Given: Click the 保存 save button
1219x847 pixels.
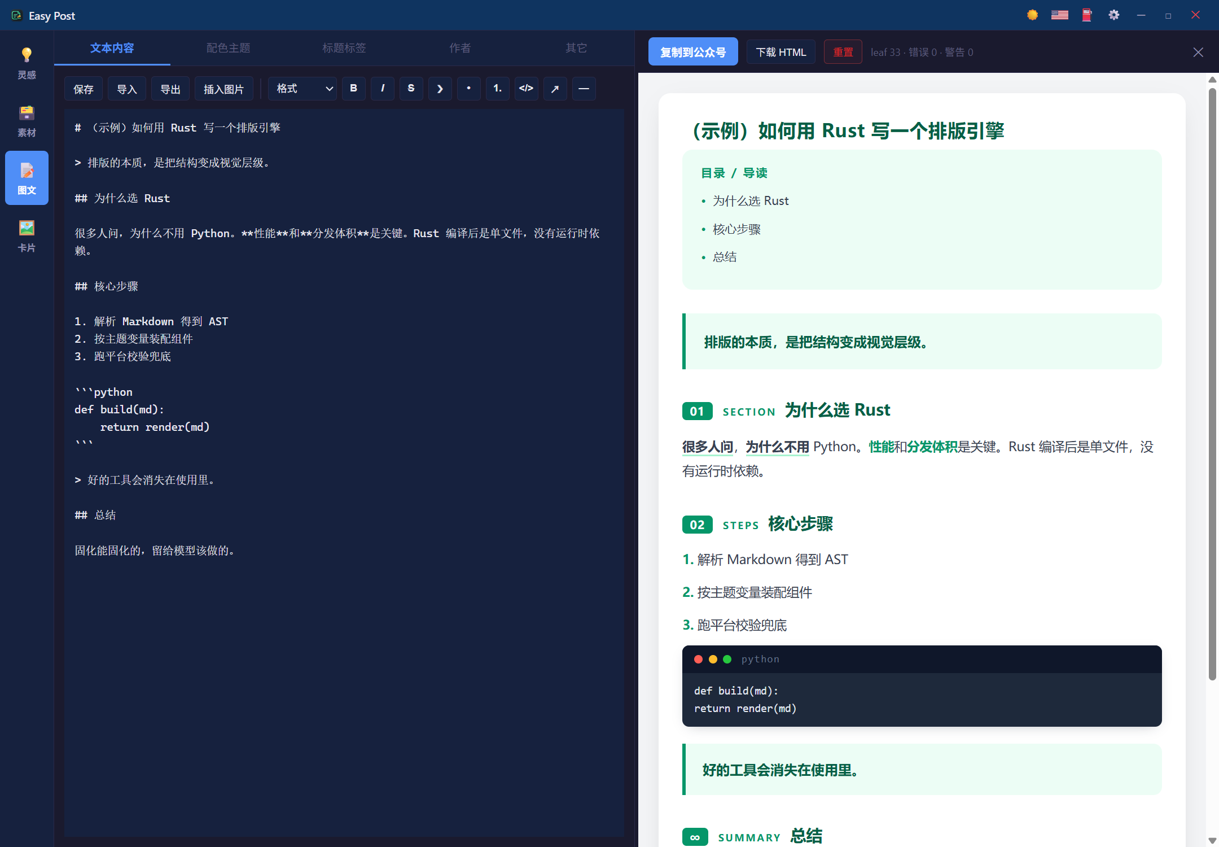Looking at the screenshot, I should [x=84, y=89].
